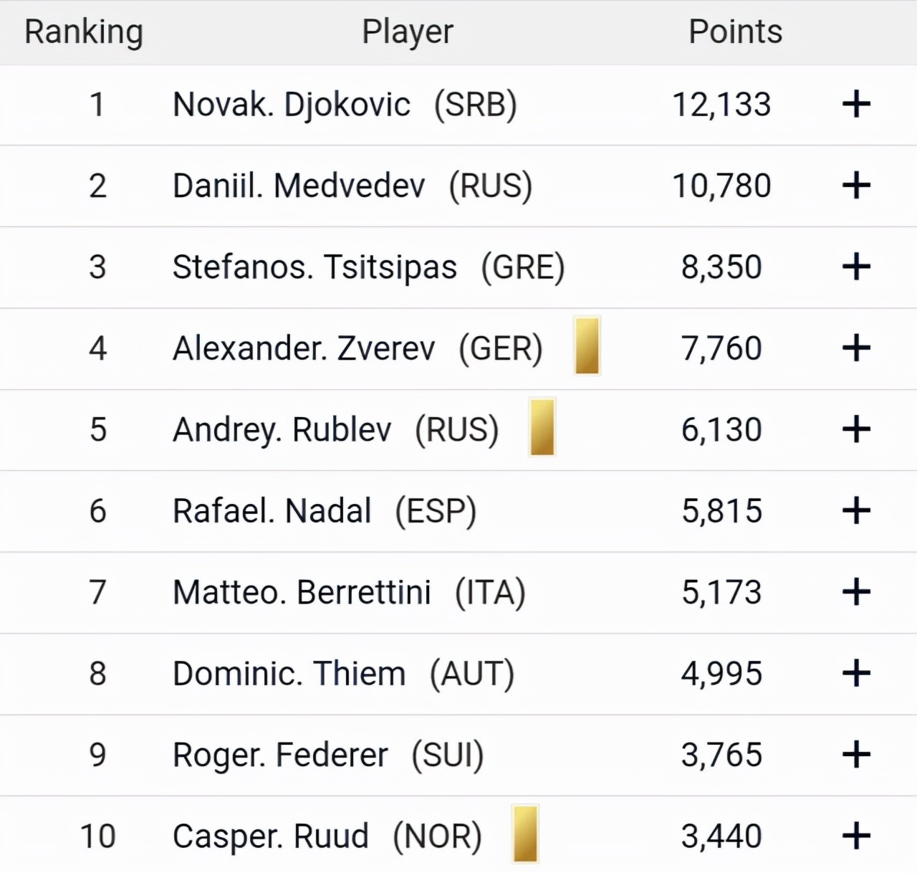This screenshot has width=917, height=873.
Task: Sort table by Points column header
Action: click(735, 32)
